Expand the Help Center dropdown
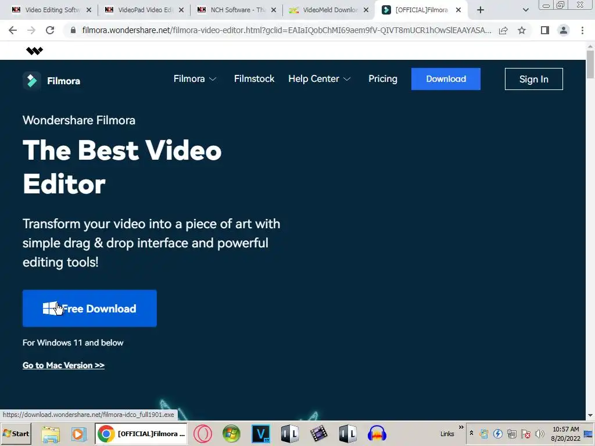Viewport: 595px width, 446px height. pos(319,79)
